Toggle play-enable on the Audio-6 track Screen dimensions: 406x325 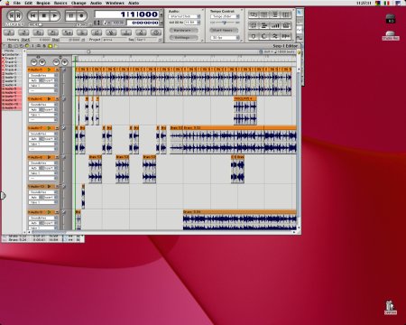pyautogui.click(x=49, y=98)
